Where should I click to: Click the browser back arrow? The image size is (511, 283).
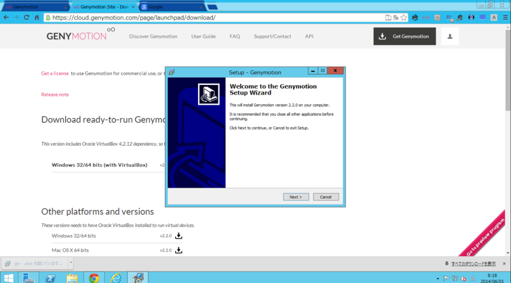[6, 18]
